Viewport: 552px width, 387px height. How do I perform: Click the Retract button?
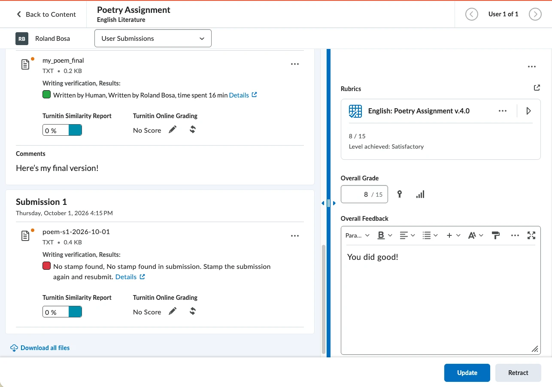click(x=518, y=373)
